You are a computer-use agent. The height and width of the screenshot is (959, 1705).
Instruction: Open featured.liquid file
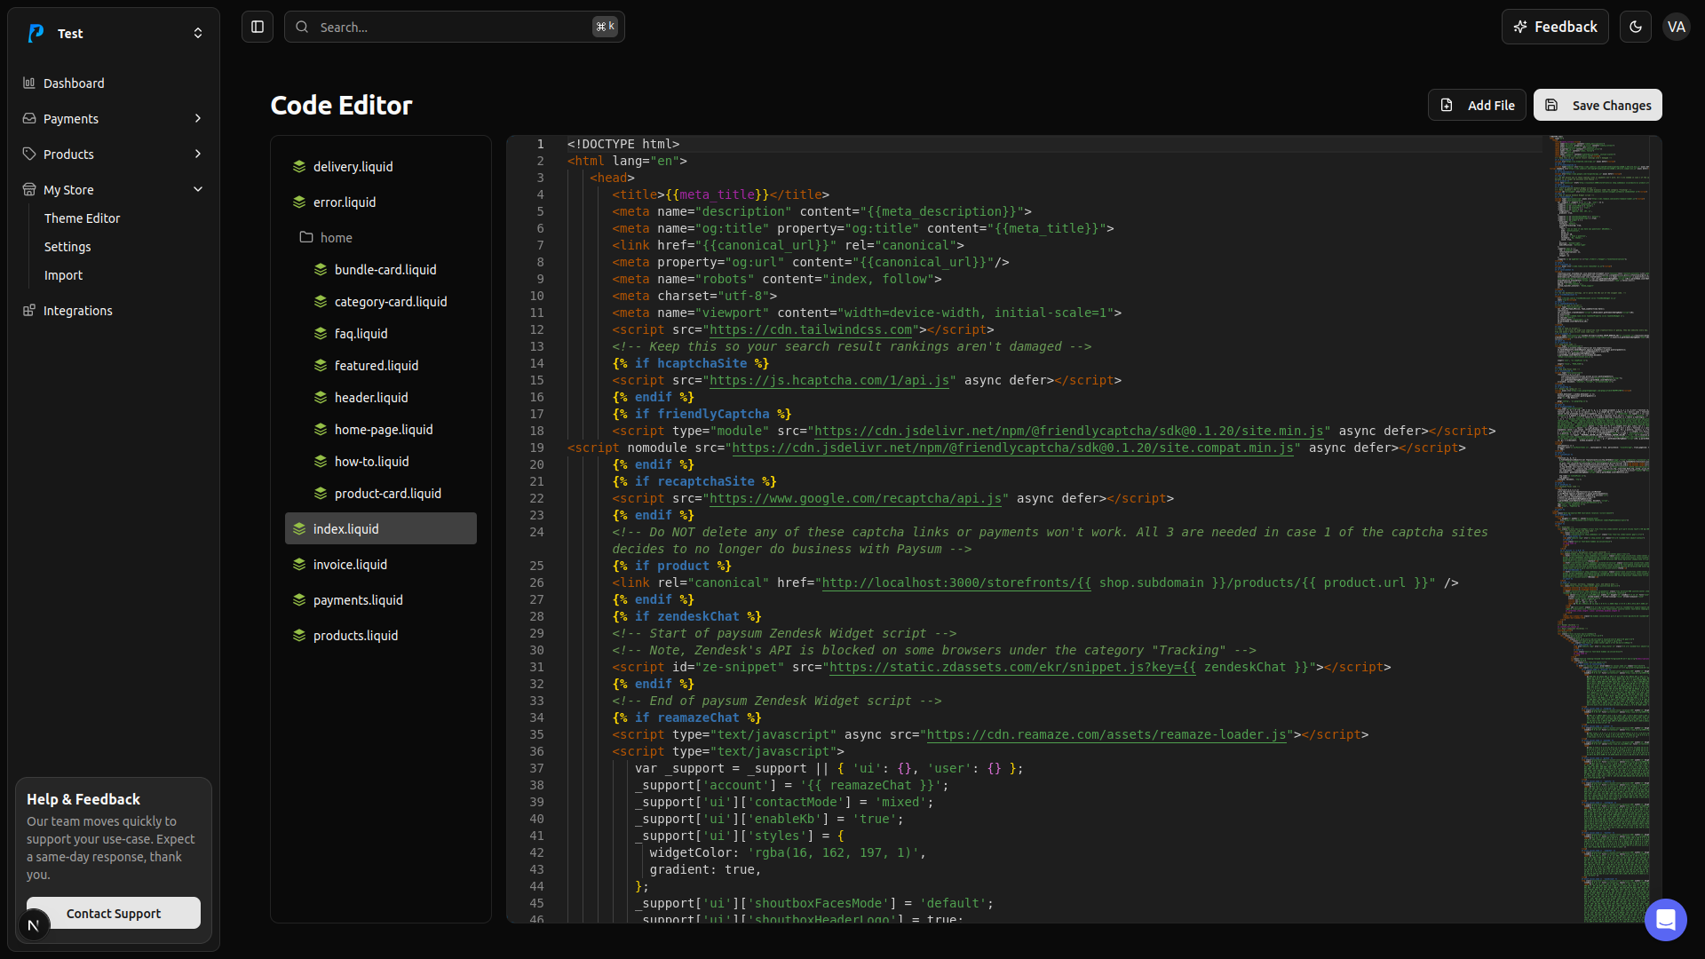pyautogui.click(x=392, y=365)
